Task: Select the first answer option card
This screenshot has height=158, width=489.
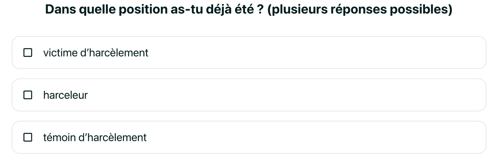Action: (x=249, y=53)
